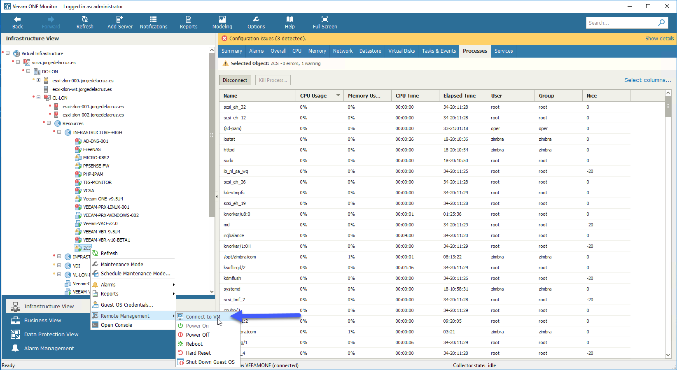Collapse the INFRASTRUCTURE-HIGH resource pool
677x370 pixels.
[x=59, y=132]
